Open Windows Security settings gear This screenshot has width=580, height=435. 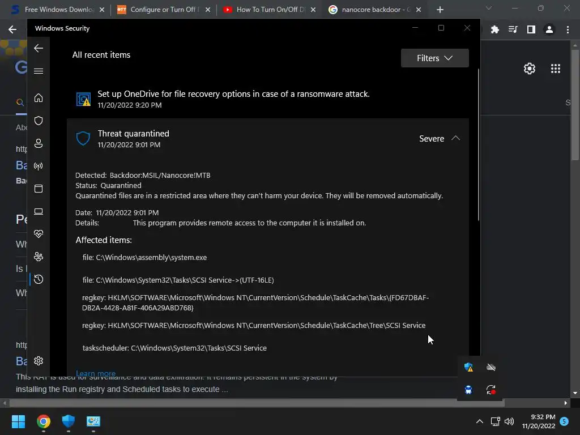pyautogui.click(x=39, y=361)
